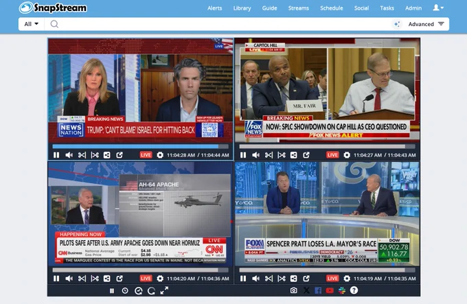Viewport: 467px width, 304px height.
Task: Open the All search scope dropdown
Action: tap(32, 24)
